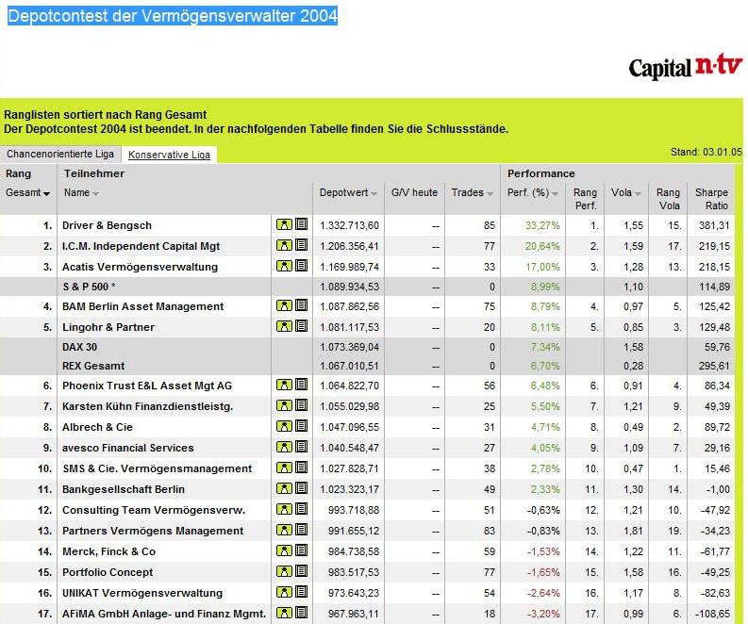
Task: Sort table by Vola arrow
Action: (638, 193)
